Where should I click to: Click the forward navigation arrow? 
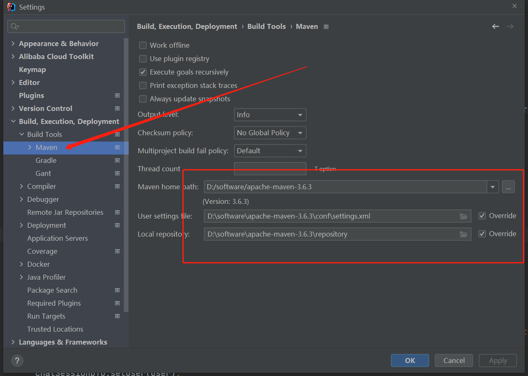(x=510, y=26)
